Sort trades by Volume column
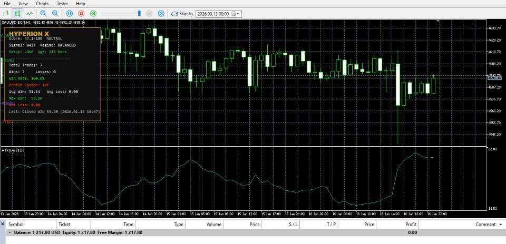Viewport: 506px width, 244px height. coord(205,225)
